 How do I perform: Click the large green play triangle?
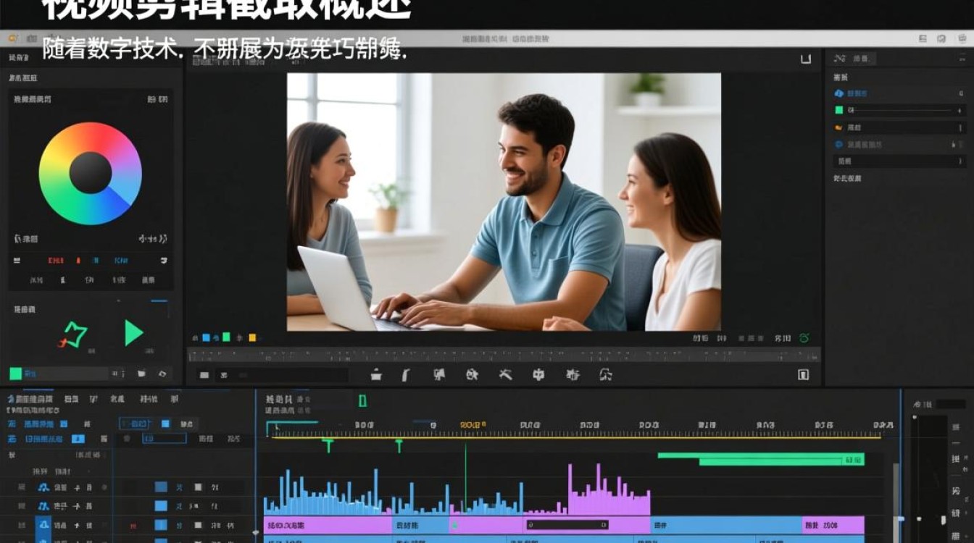click(x=133, y=332)
